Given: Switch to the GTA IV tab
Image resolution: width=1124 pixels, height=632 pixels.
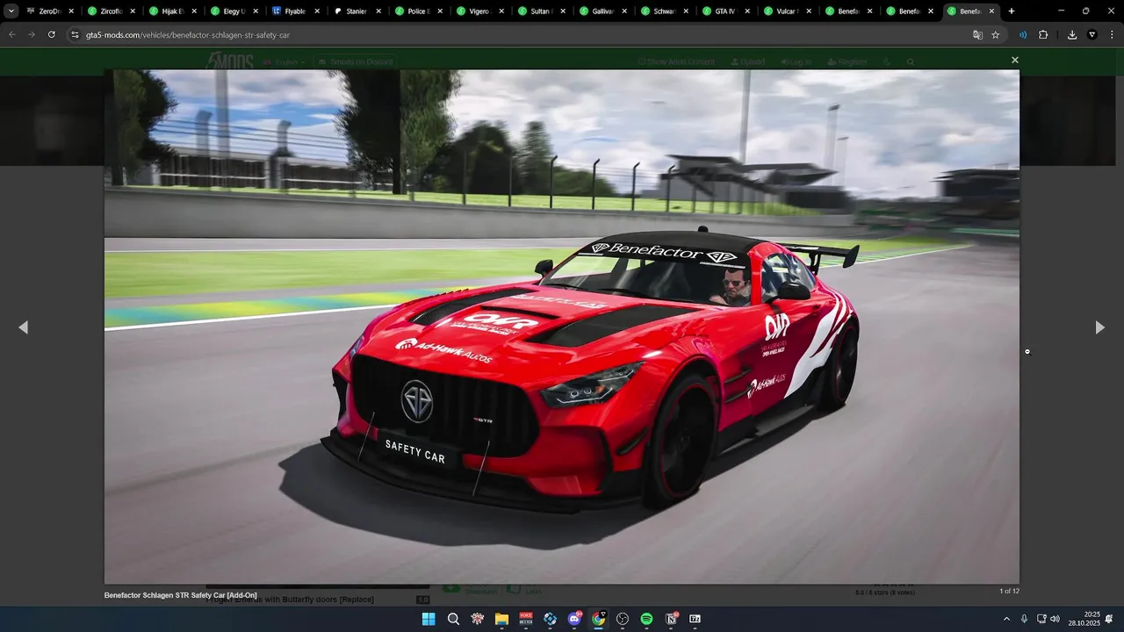Looking at the screenshot, I should (x=726, y=11).
